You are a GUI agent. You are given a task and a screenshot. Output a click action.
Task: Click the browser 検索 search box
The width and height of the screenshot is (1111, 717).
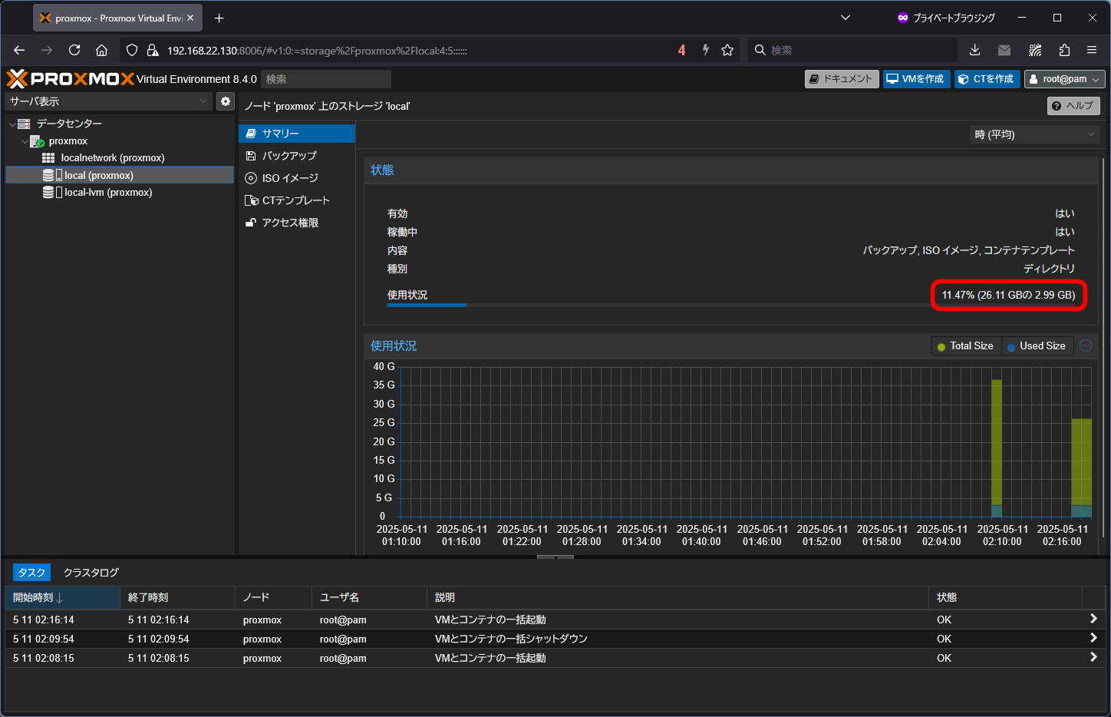[852, 50]
